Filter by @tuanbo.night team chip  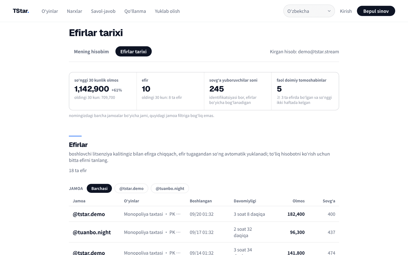pos(170,188)
